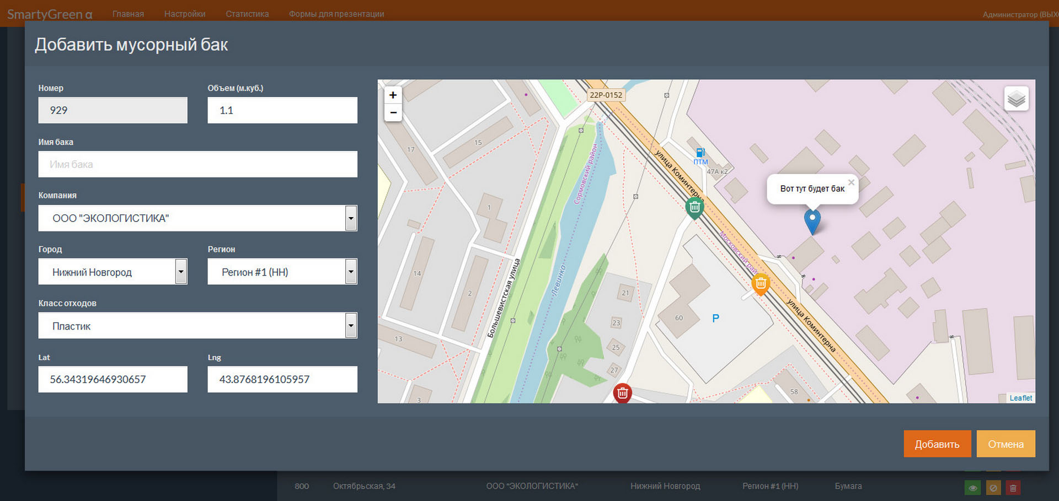Click 'Большевистская улица' street label on map
The image size is (1059, 501).
click(x=504, y=298)
